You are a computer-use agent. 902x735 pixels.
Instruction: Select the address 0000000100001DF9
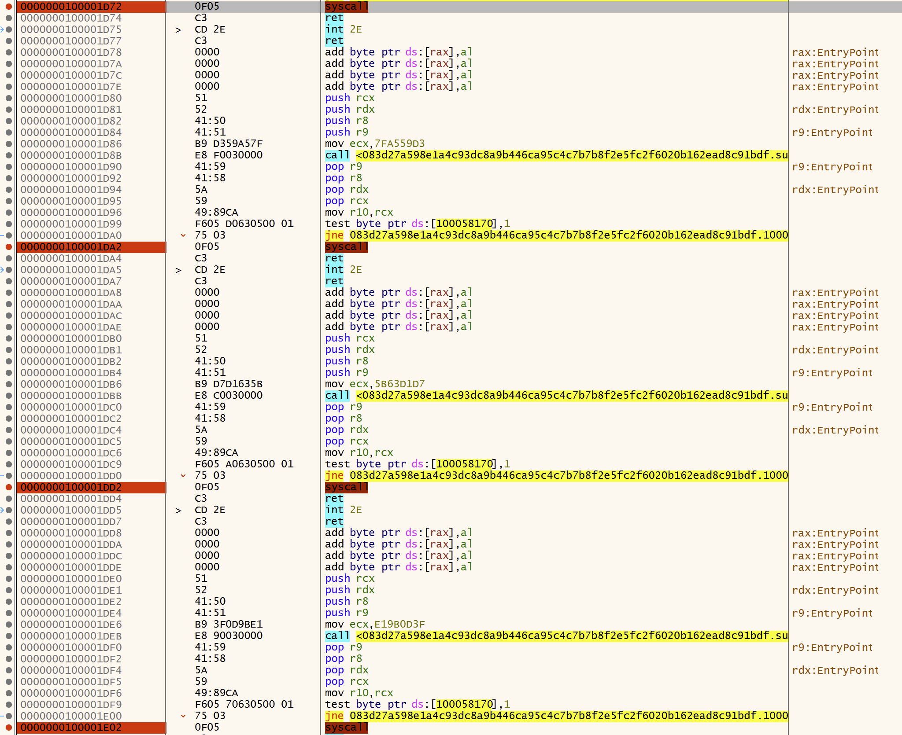coord(71,705)
